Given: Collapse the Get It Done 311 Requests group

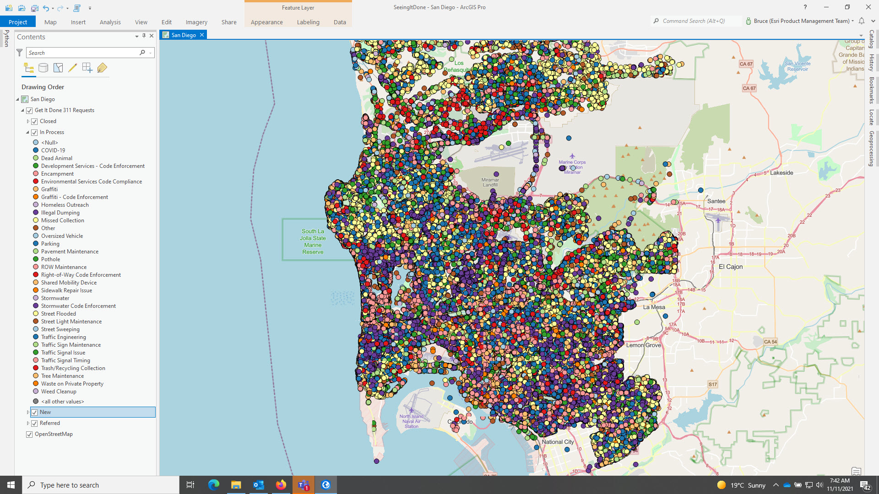Looking at the screenshot, I should tap(22, 110).
